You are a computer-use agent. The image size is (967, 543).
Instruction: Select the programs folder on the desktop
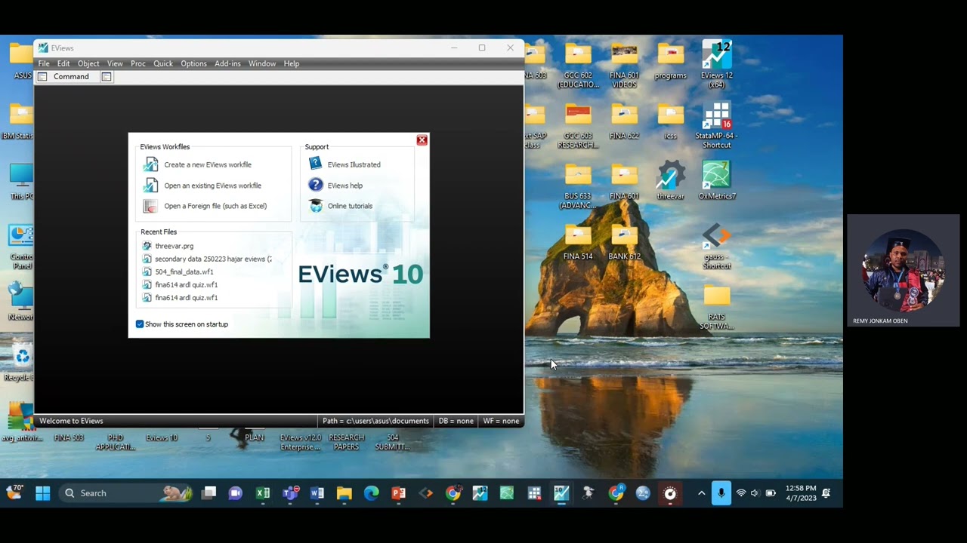(670, 62)
